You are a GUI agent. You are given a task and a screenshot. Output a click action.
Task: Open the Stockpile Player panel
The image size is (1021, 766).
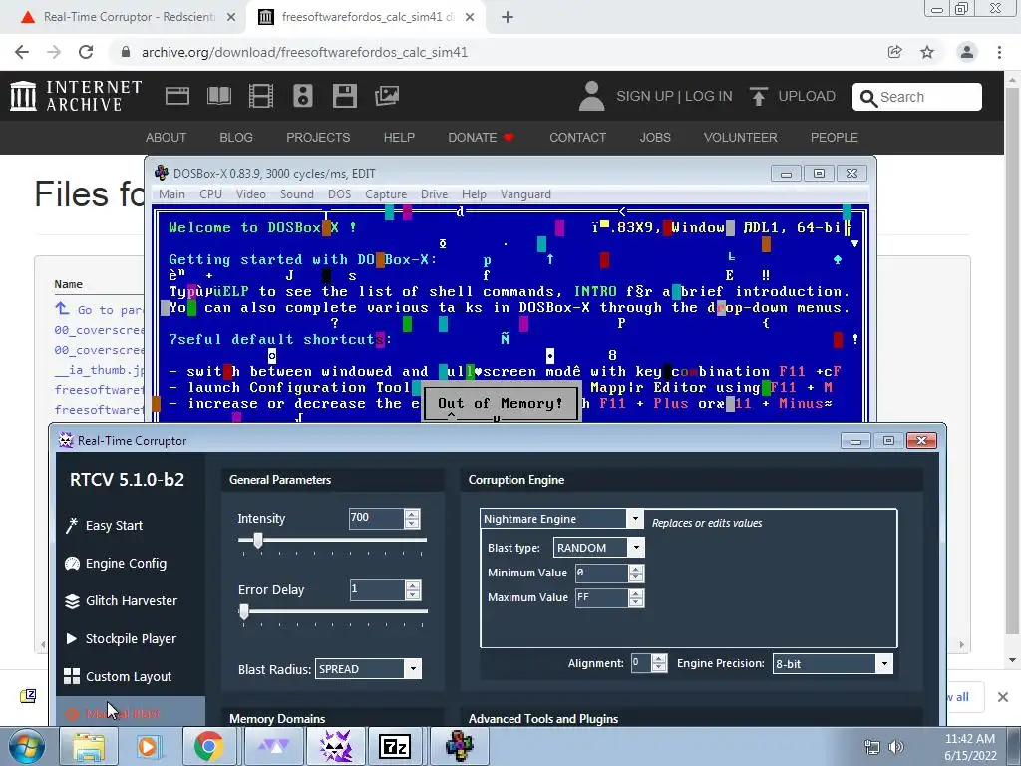tap(121, 638)
